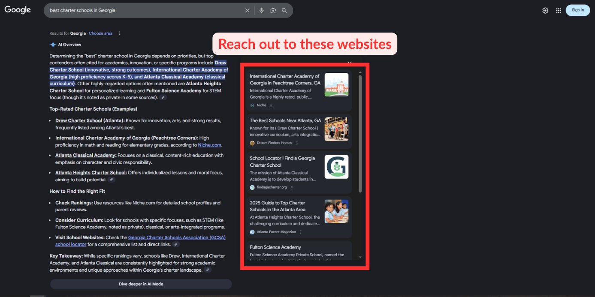Click the 'How to Find the Right Fit' heading
Screen dimensions: 595x297
click(x=77, y=191)
